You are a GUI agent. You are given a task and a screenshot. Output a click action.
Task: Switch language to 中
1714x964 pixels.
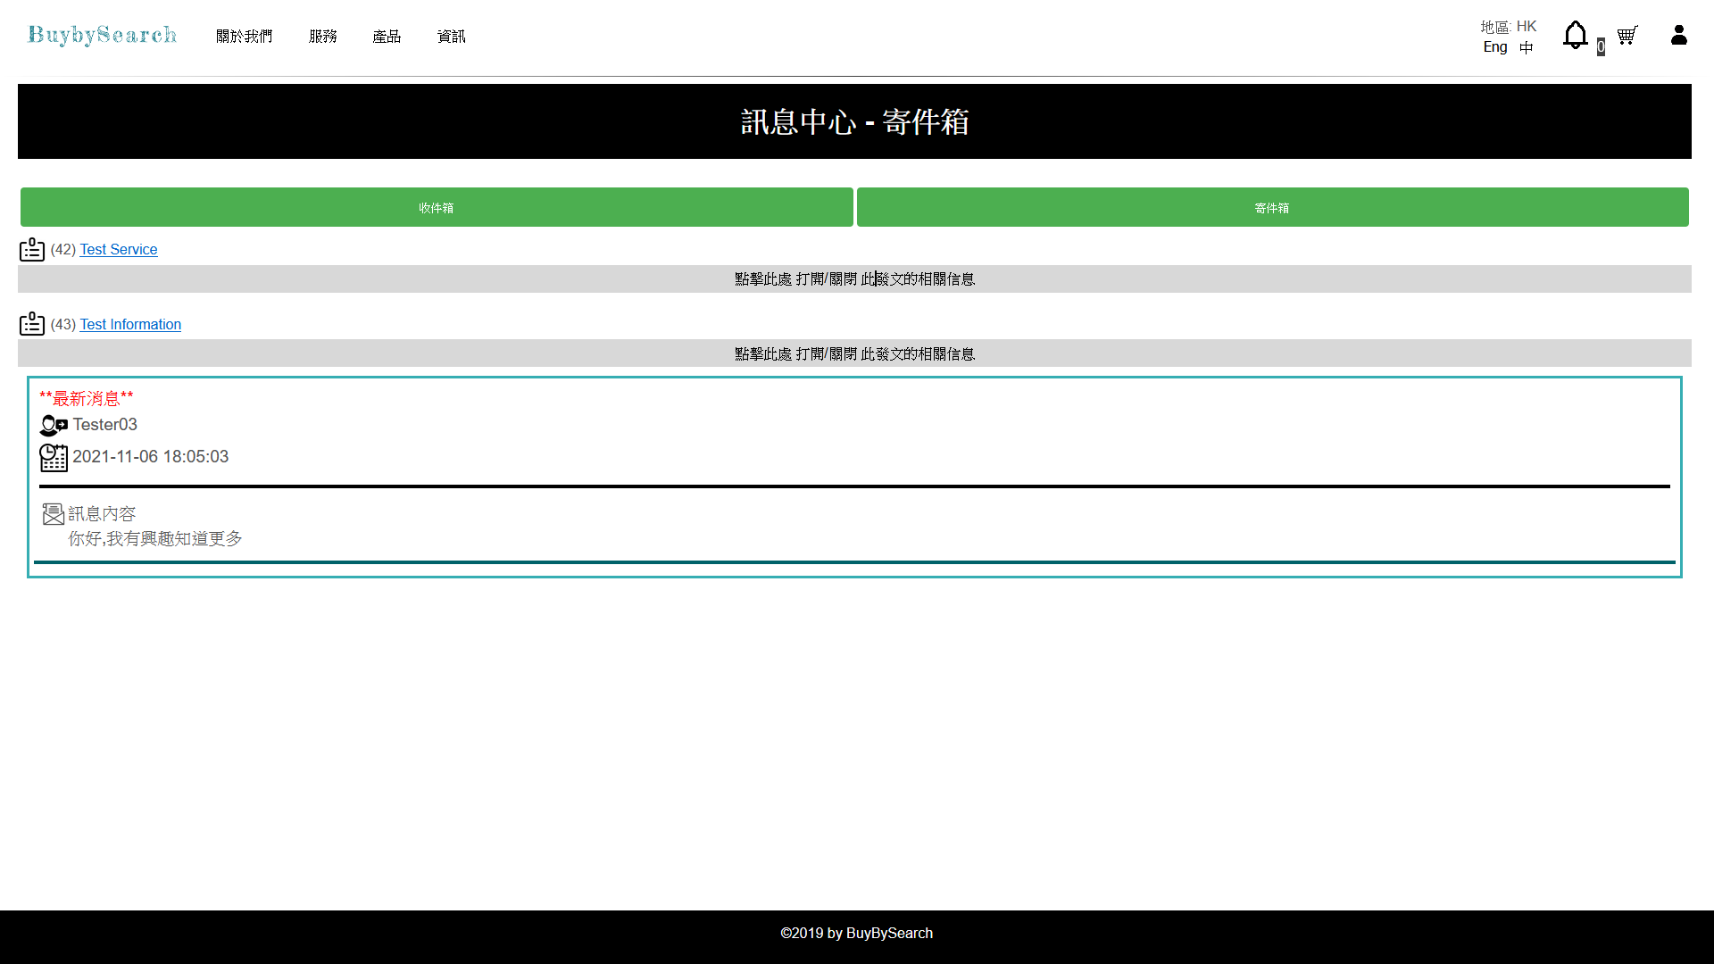coord(1527,47)
